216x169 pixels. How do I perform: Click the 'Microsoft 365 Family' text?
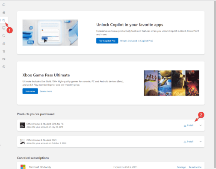[40, 167]
